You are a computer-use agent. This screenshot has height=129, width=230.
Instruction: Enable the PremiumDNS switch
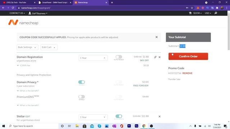82,97
